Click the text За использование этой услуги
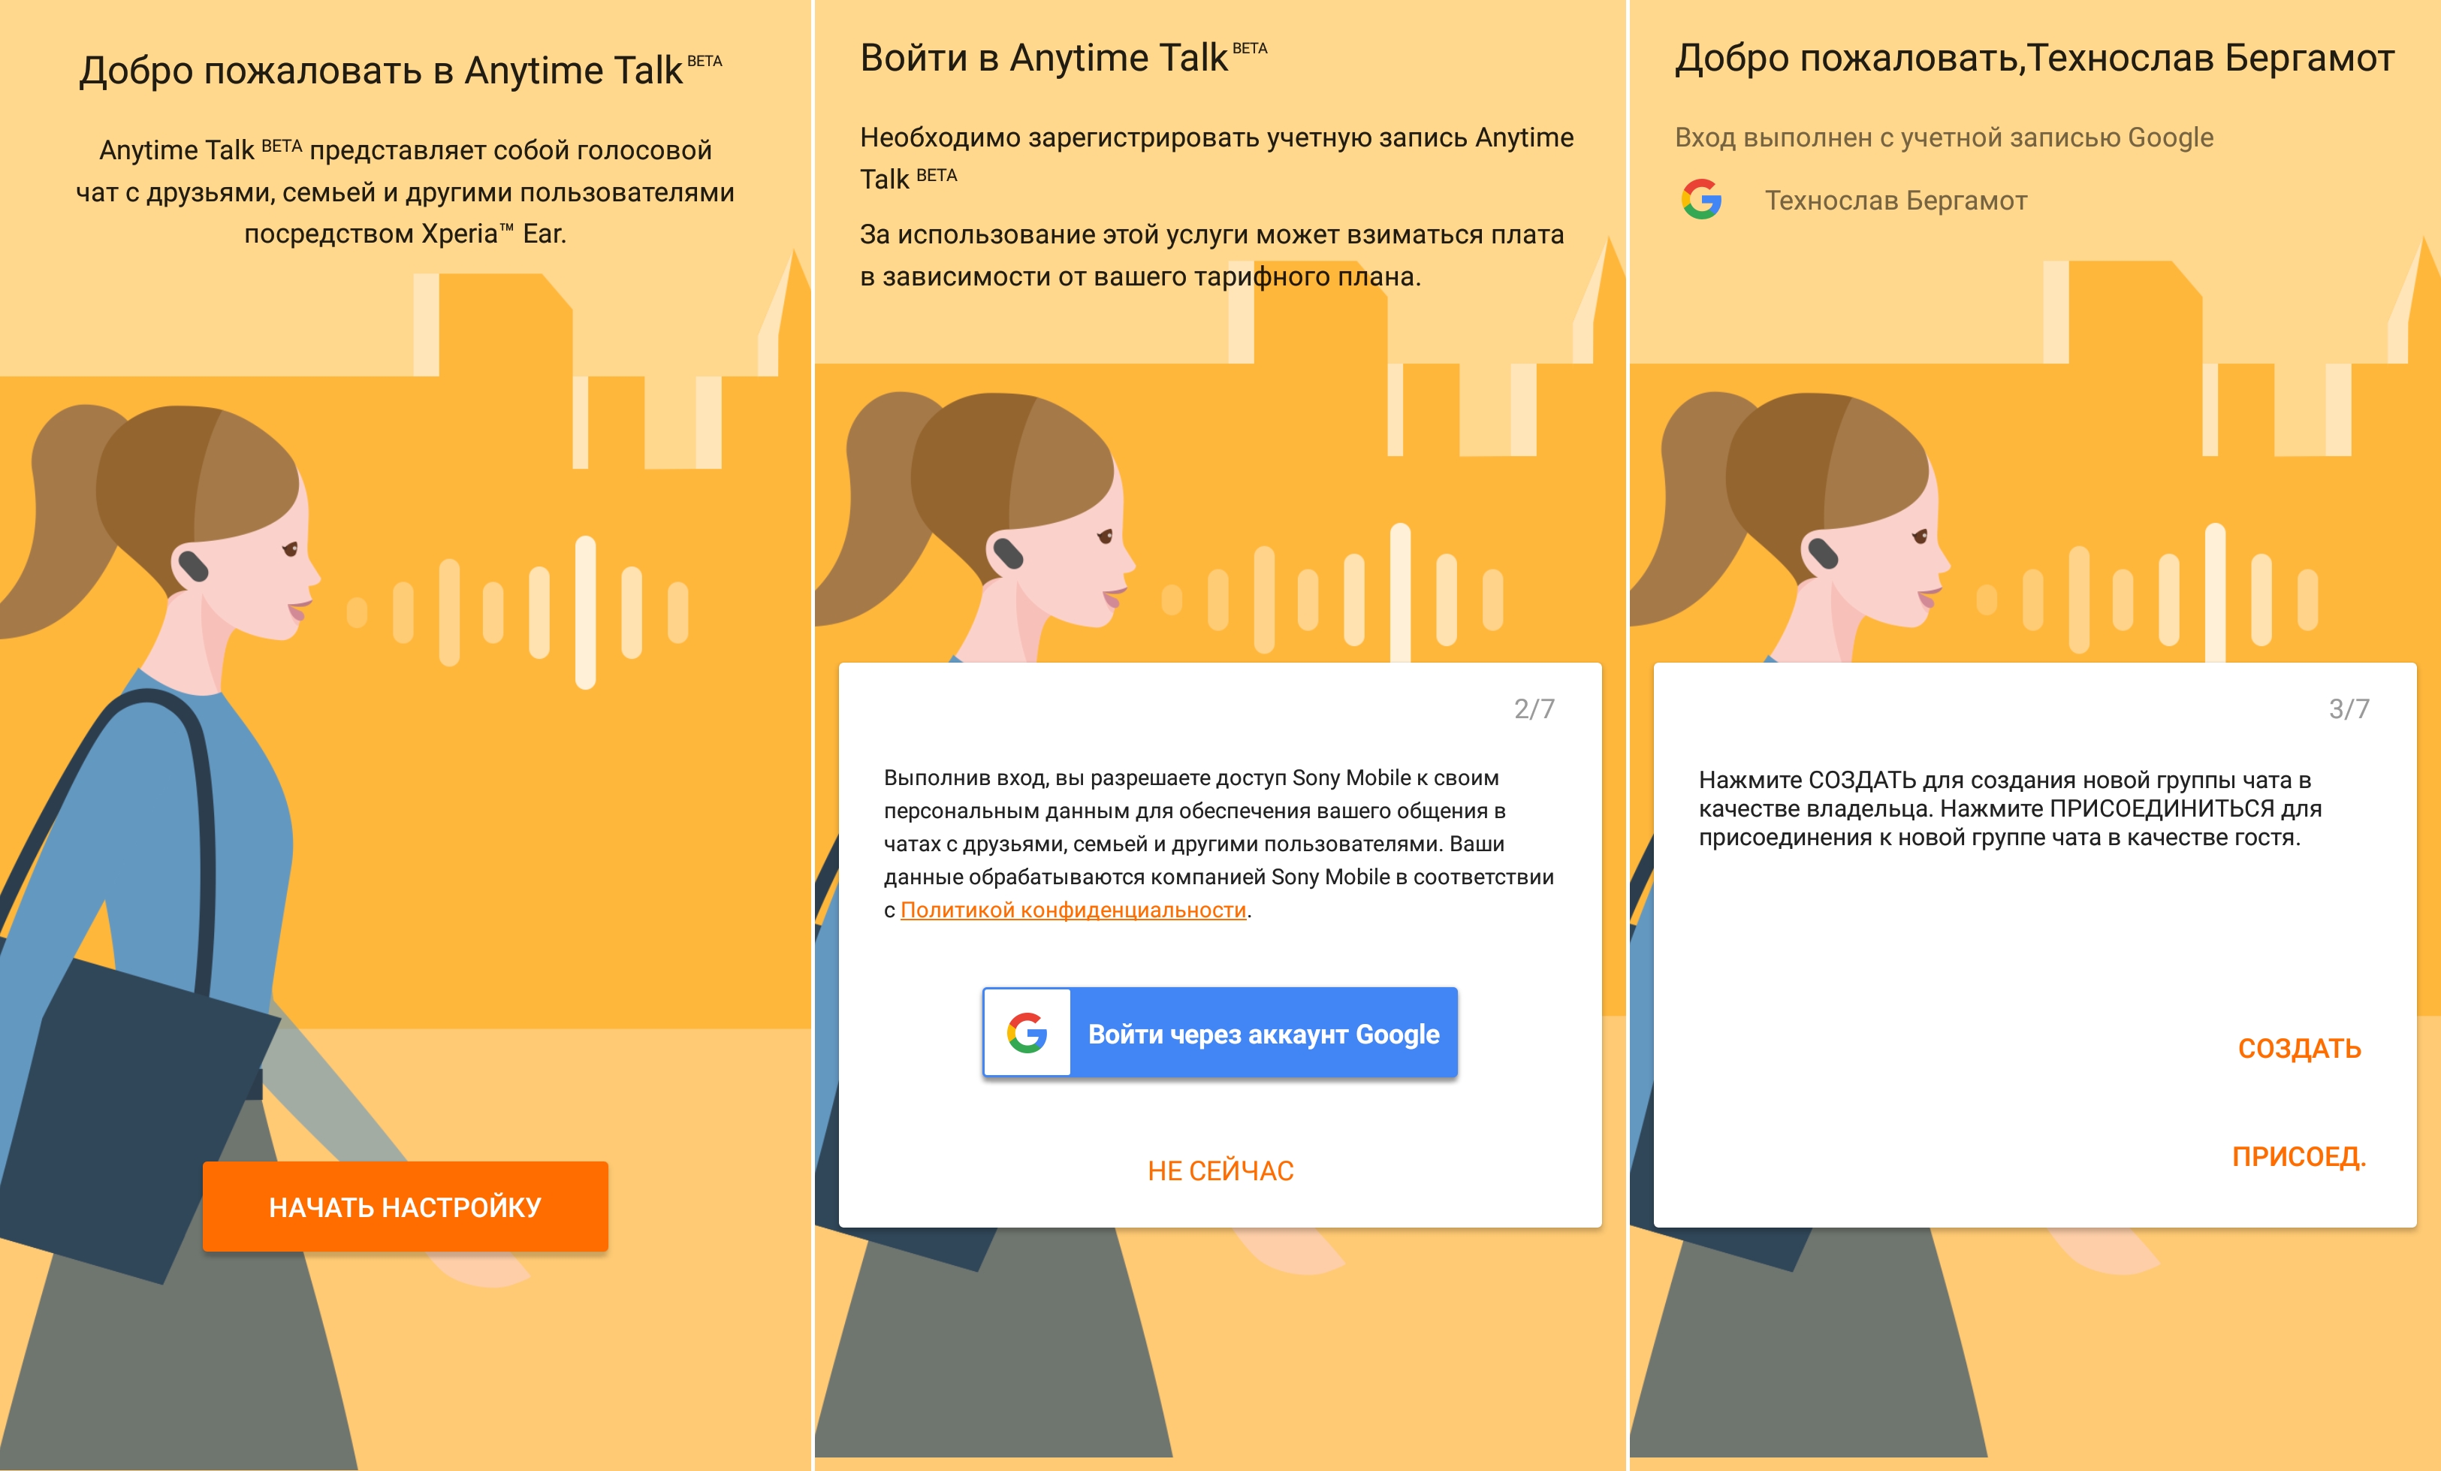Viewport: 2441px width, 1471px height. click(1211, 255)
